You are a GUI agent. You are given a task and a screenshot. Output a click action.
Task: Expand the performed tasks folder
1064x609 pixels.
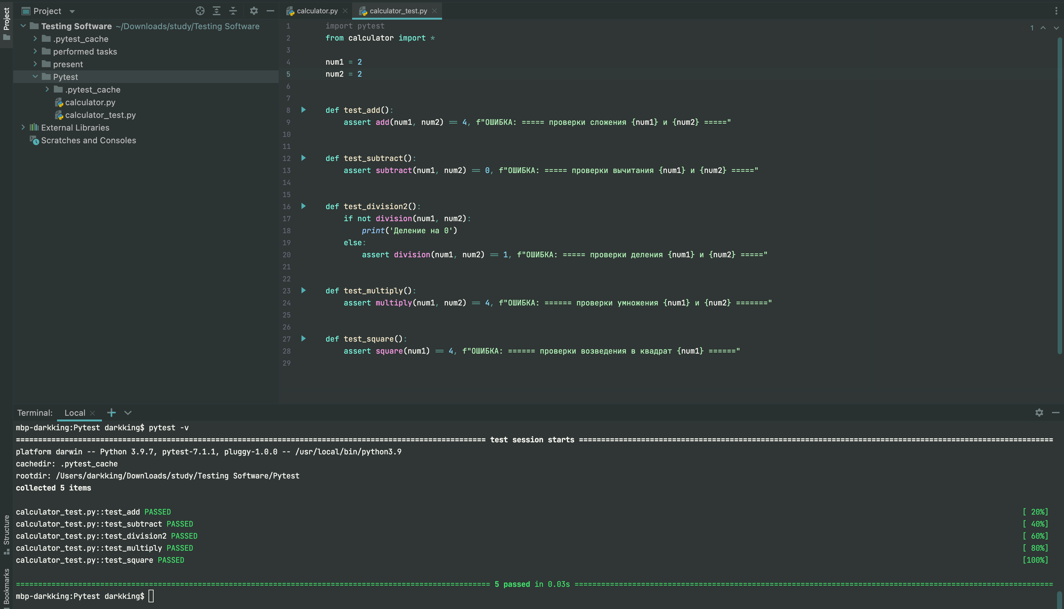point(35,51)
